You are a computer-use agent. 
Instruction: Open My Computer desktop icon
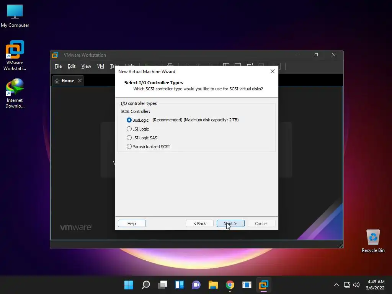coord(15,16)
